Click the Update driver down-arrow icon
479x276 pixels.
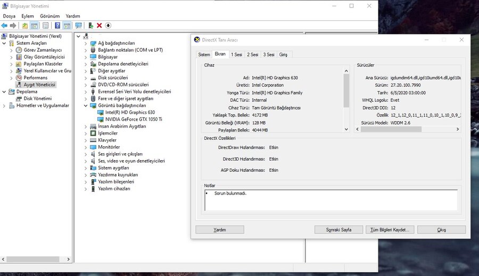coord(108,26)
